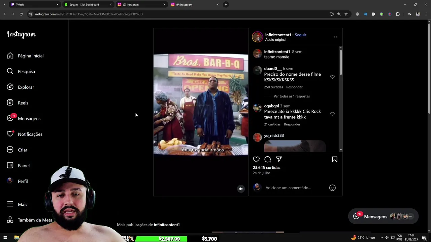The height and width of the screenshot is (242, 431).
Task: Open Windows Start menu
Action: tap(5, 238)
